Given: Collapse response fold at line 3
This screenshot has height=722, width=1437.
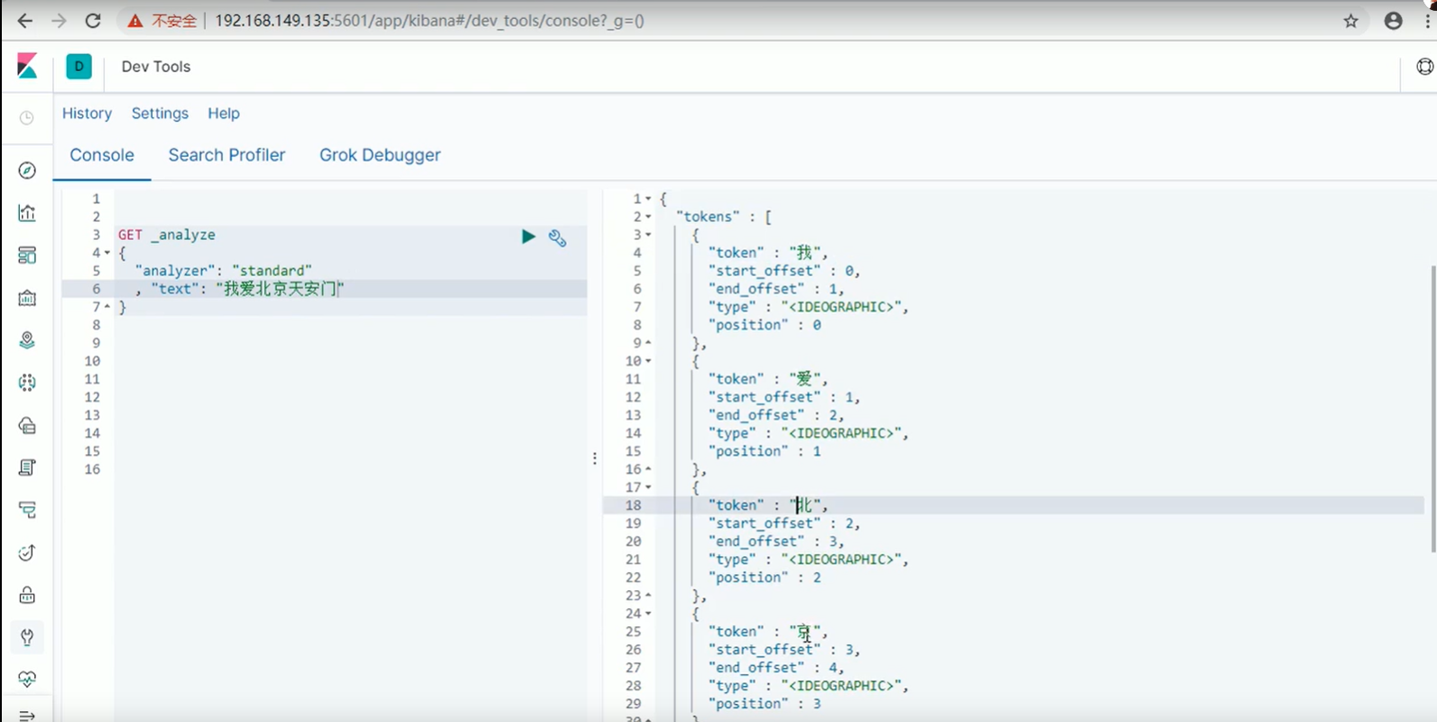Looking at the screenshot, I should (648, 235).
